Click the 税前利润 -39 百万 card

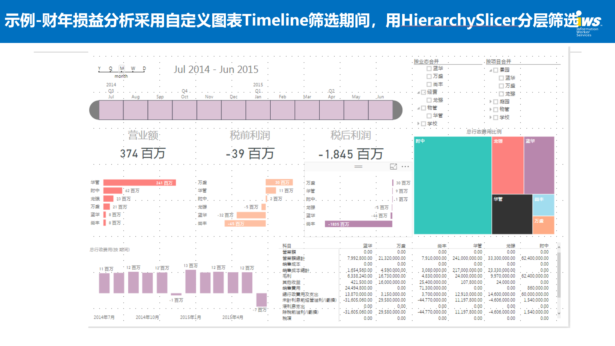[250, 145]
